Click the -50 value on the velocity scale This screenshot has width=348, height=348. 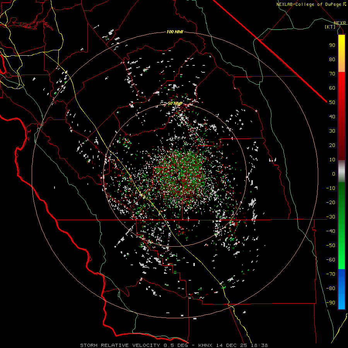(x=331, y=246)
